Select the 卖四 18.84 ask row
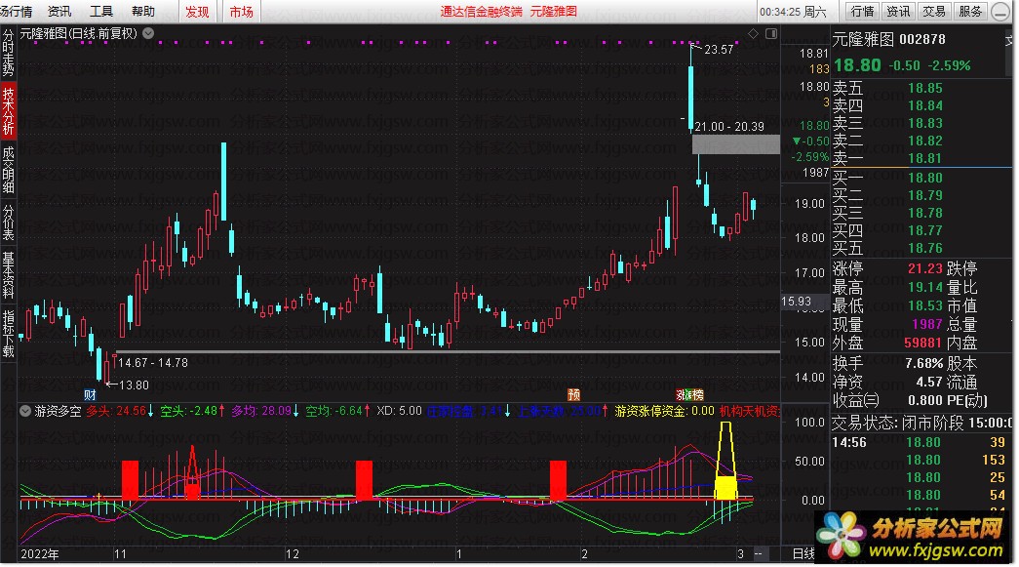The image size is (1019, 567). coord(921,105)
